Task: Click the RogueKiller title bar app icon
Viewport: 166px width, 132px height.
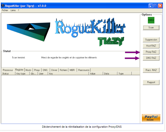Action: [x=3, y=6]
